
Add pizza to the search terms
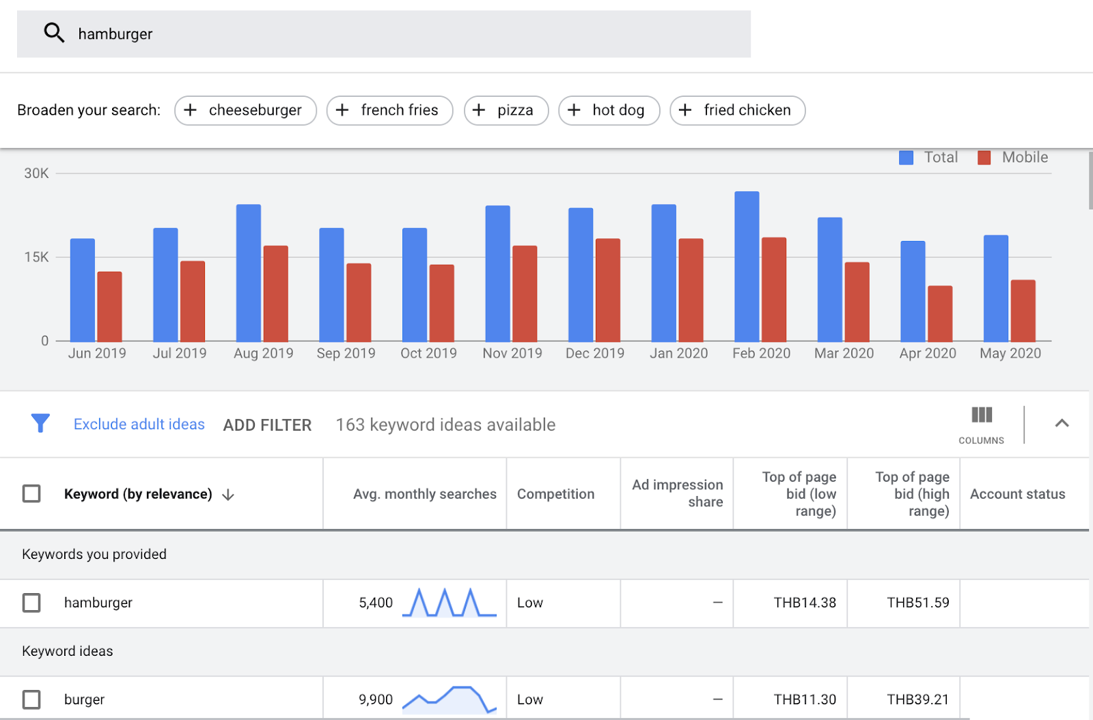(506, 111)
